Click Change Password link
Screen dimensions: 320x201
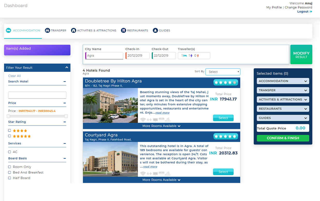[299, 7]
